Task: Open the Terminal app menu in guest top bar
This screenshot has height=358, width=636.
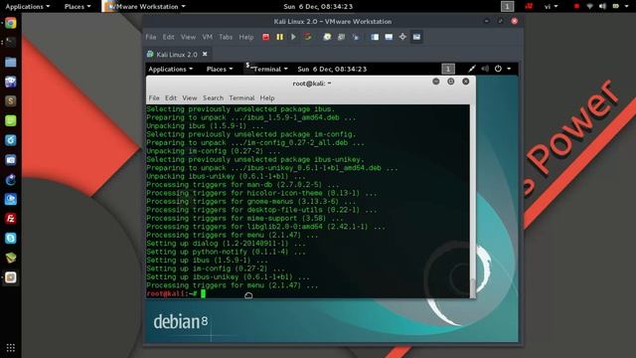Action: [x=267, y=69]
